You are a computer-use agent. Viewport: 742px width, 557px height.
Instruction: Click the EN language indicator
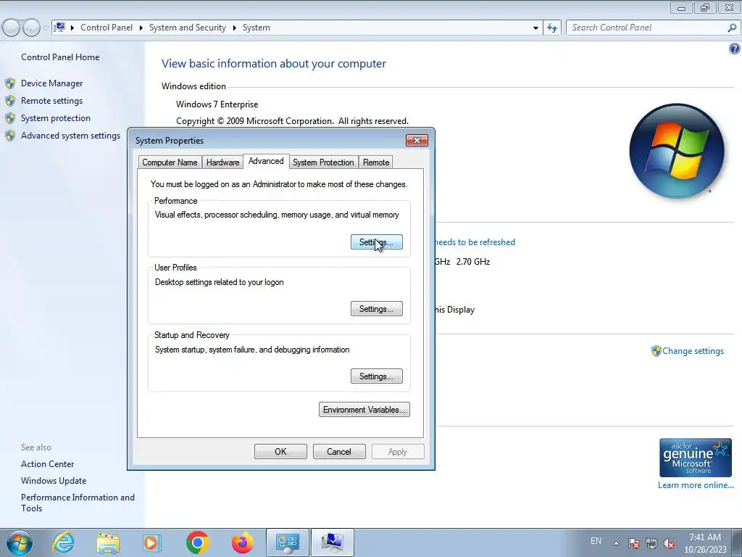596,541
